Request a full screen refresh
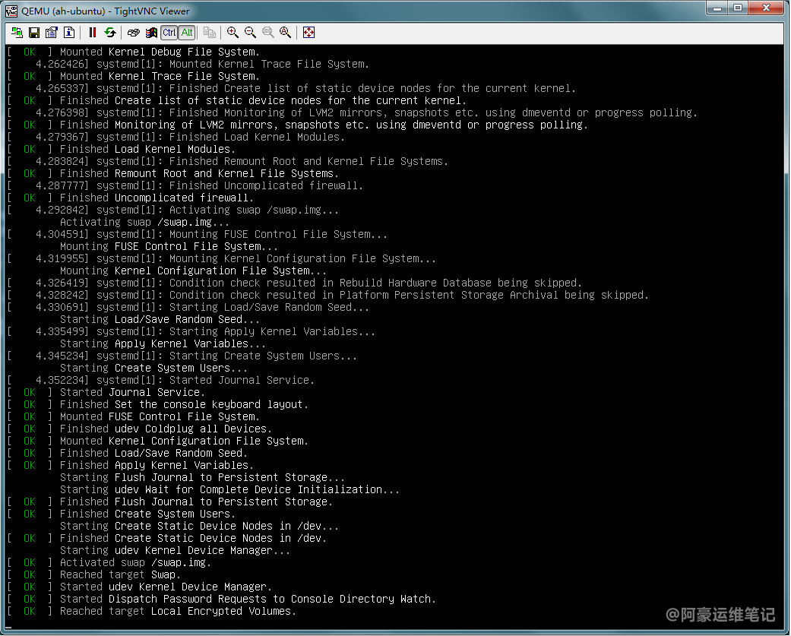 pos(110,33)
